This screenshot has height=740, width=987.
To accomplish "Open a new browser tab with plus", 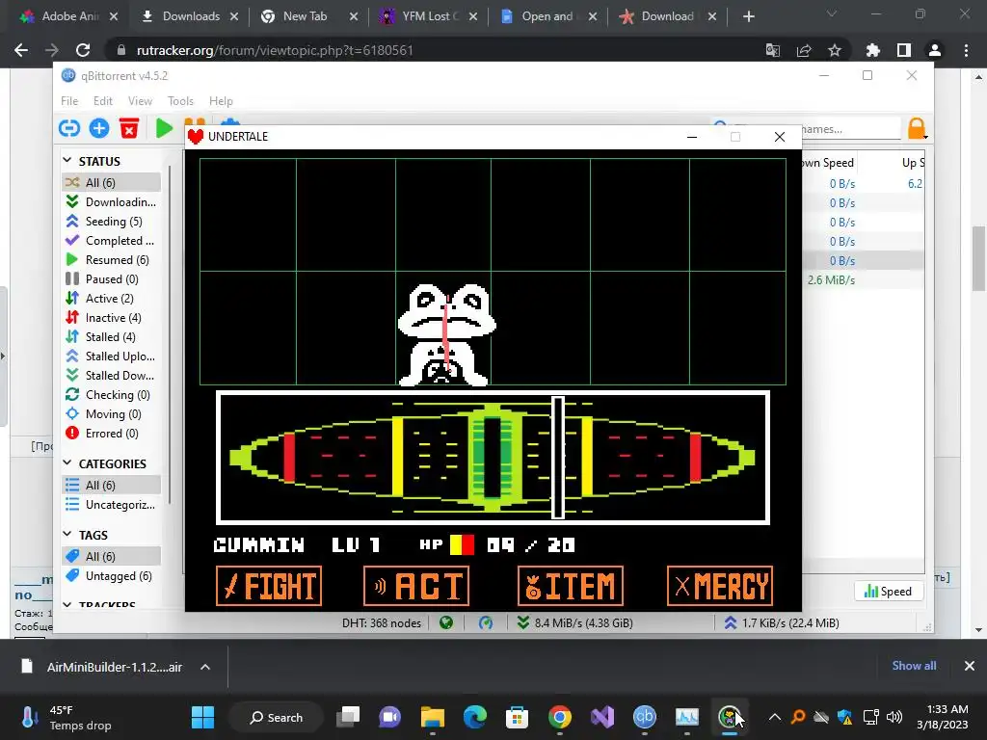I will [x=748, y=16].
